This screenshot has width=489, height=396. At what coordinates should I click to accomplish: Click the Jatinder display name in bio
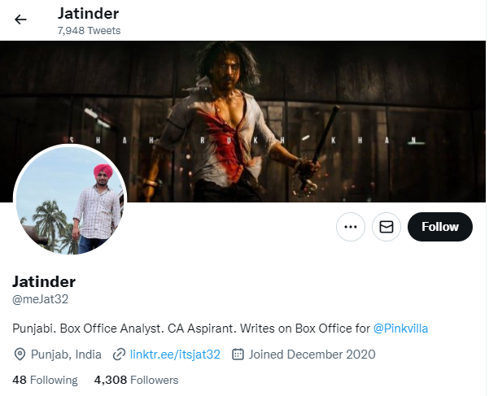click(44, 282)
